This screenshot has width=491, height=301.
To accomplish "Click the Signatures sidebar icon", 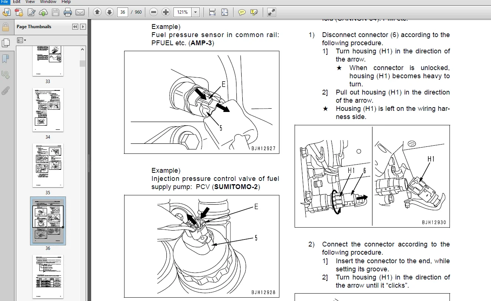I will point(6,75).
